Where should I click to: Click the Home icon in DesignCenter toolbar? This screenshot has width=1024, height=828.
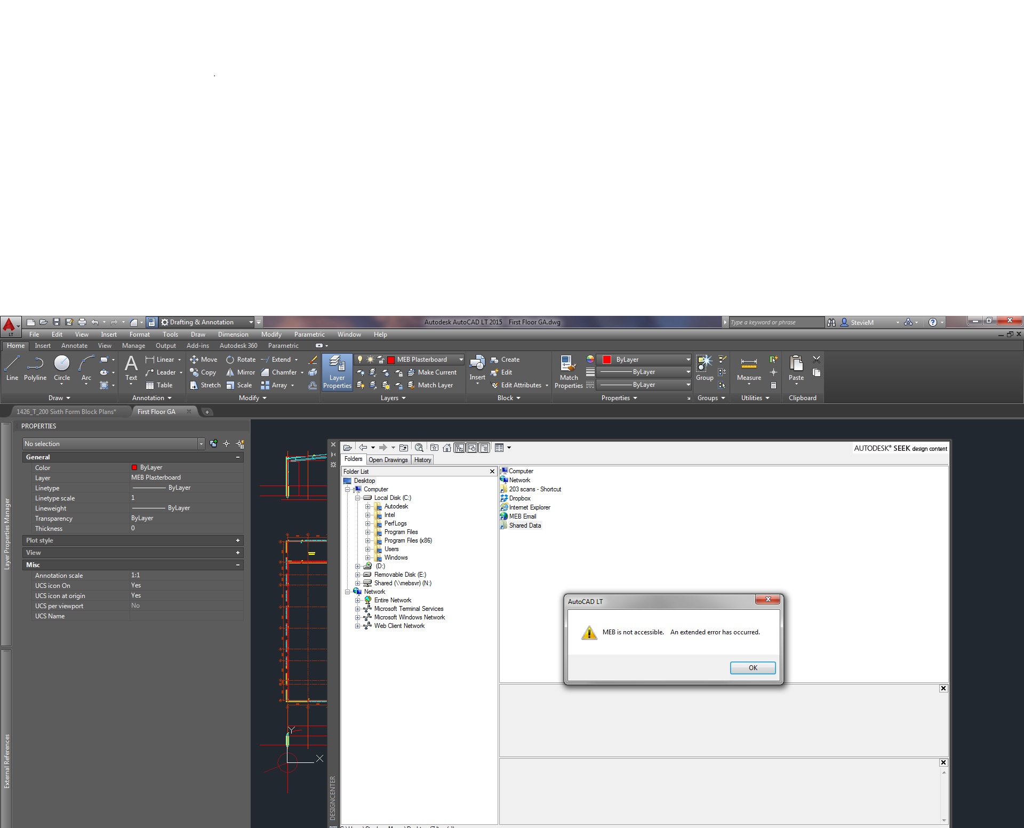click(x=447, y=448)
